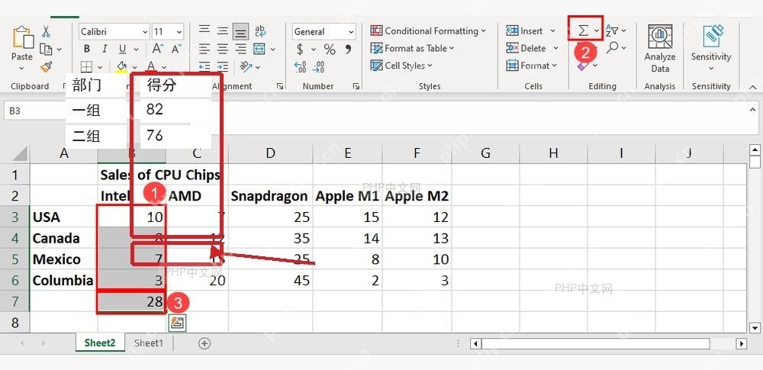This screenshot has width=763, height=370.
Task: Toggle Underline formatting
Action: [x=122, y=49]
